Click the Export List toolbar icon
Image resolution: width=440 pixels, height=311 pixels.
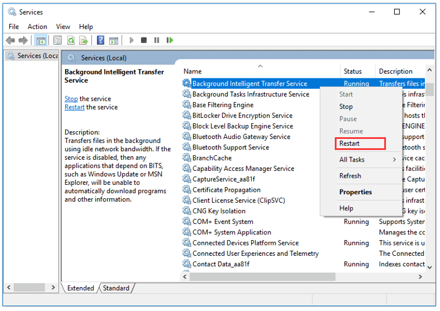pos(84,41)
